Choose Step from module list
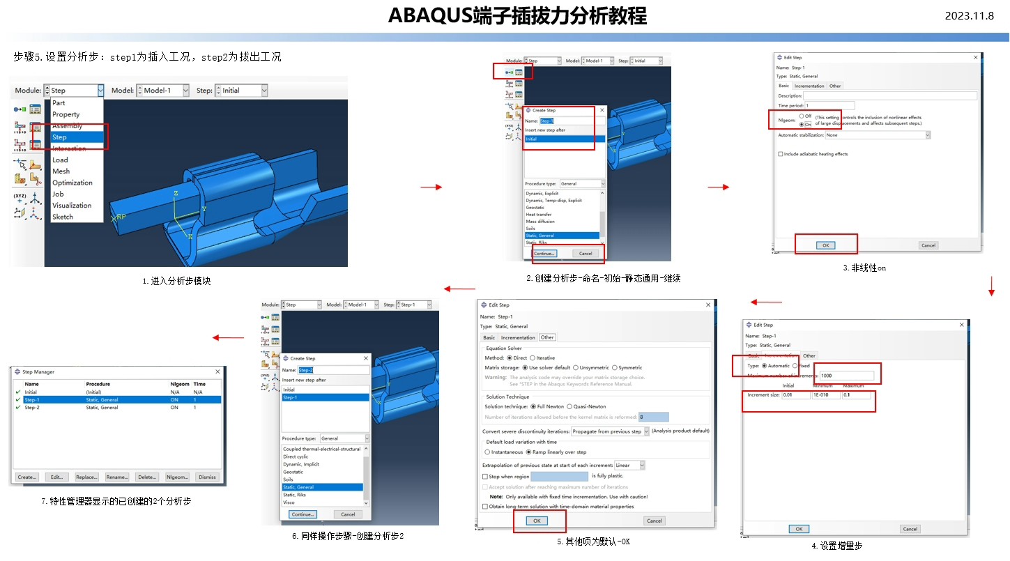Screen dimensions: 1010x561 click(x=77, y=137)
